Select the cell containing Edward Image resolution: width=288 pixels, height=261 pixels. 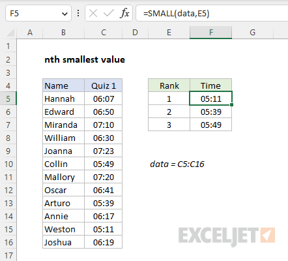(x=63, y=112)
